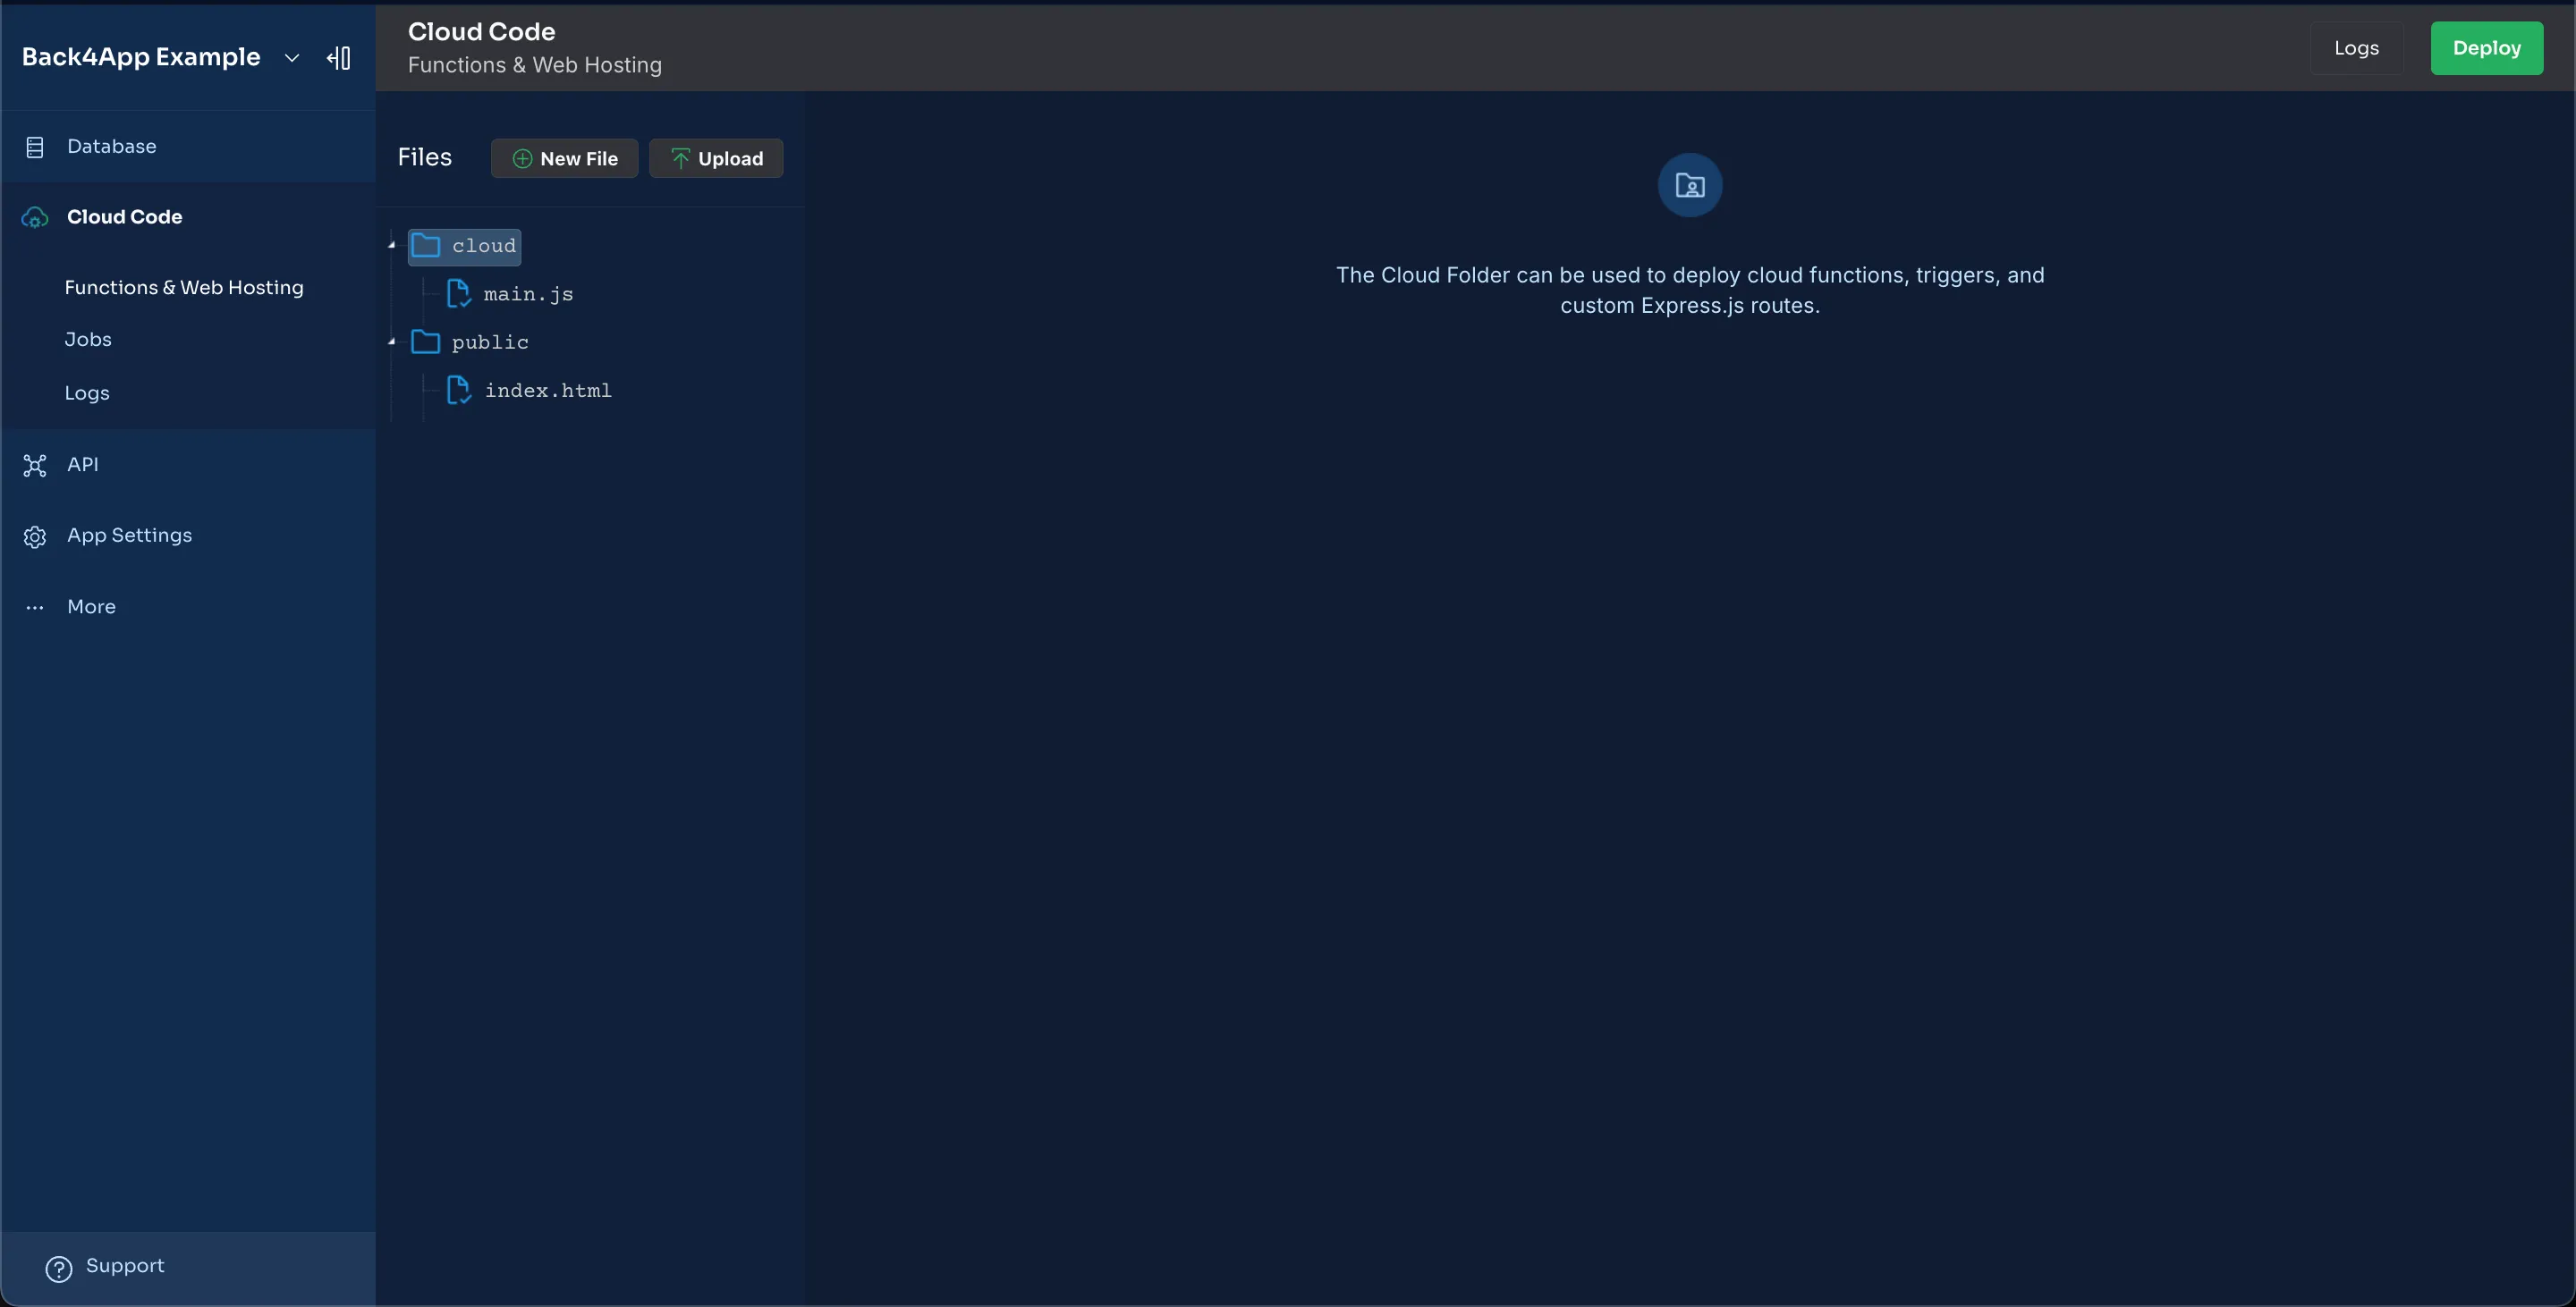
Task: Open Logs from the top header
Action: 2356,48
